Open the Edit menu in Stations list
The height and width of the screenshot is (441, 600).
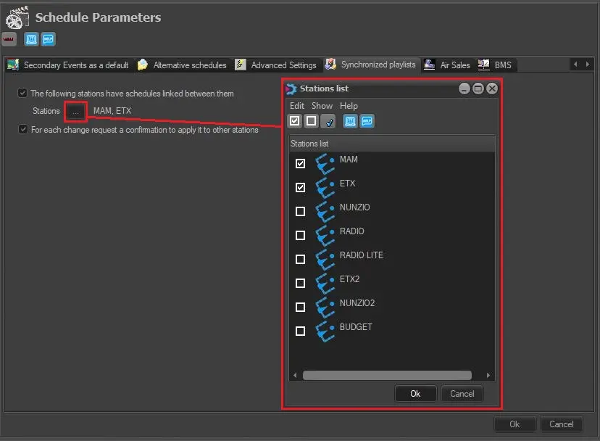point(296,106)
